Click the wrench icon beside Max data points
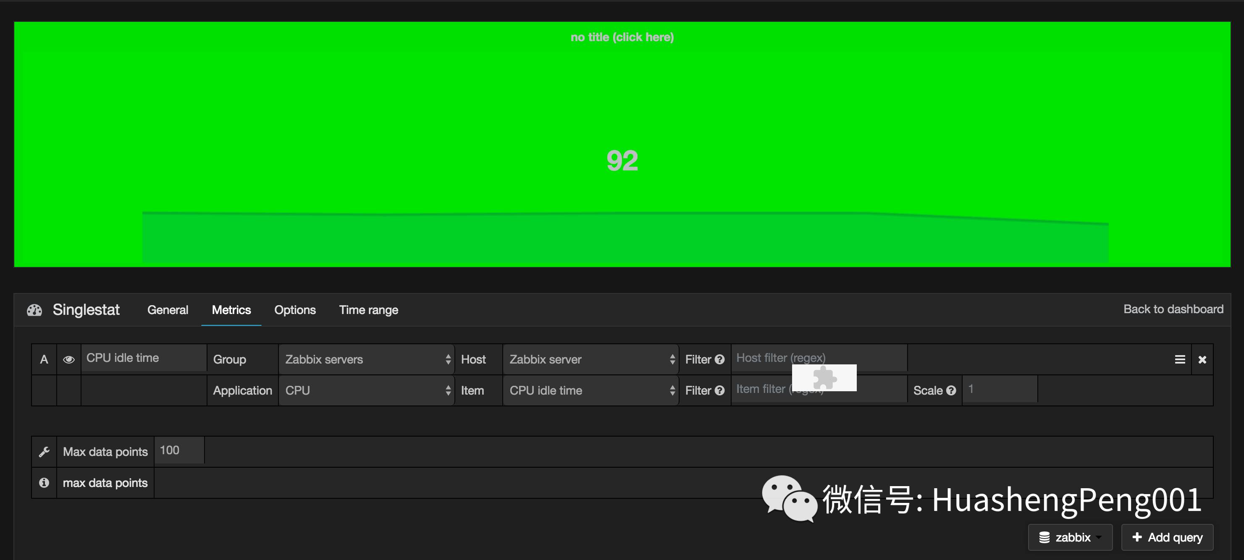1244x560 pixels. coord(44,452)
